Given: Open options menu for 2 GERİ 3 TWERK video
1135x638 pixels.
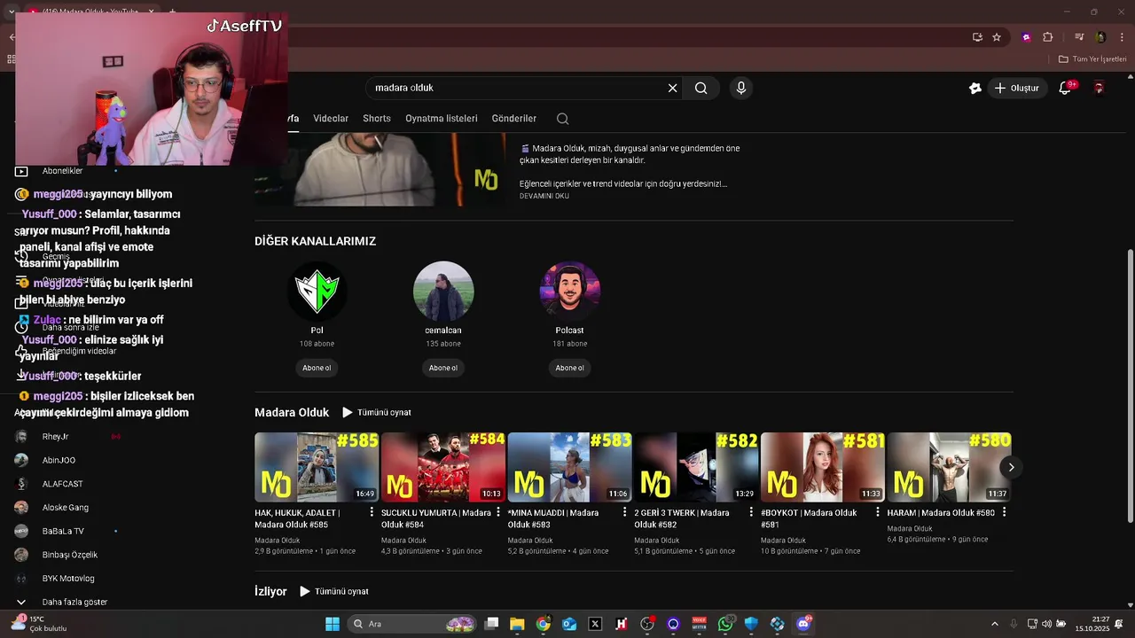Looking at the screenshot, I should (x=751, y=512).
